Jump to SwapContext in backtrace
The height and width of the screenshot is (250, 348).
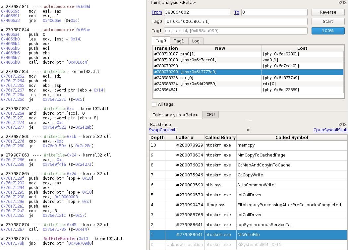coord(162,130)
